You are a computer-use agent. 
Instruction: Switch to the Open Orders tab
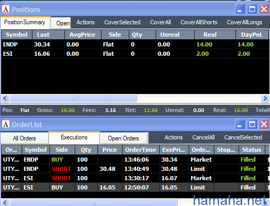coord(123,138)
